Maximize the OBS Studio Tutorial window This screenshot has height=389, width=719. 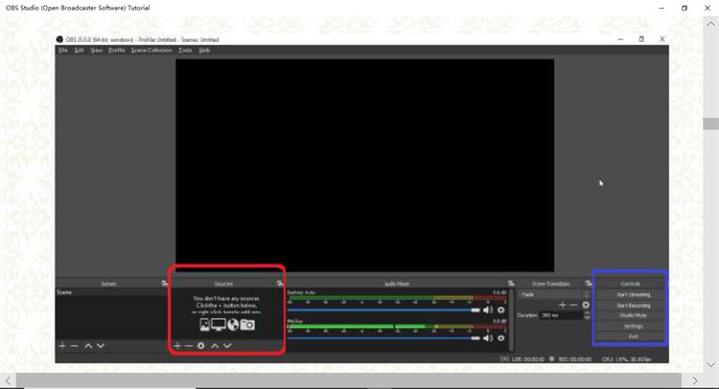point(684,8)
